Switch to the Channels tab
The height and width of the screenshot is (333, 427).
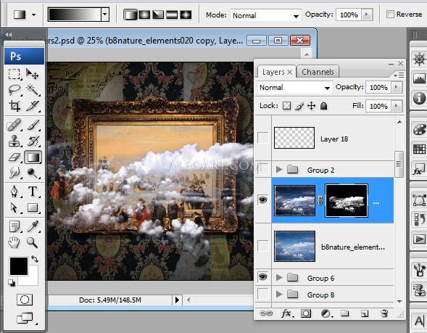[318, 72]
